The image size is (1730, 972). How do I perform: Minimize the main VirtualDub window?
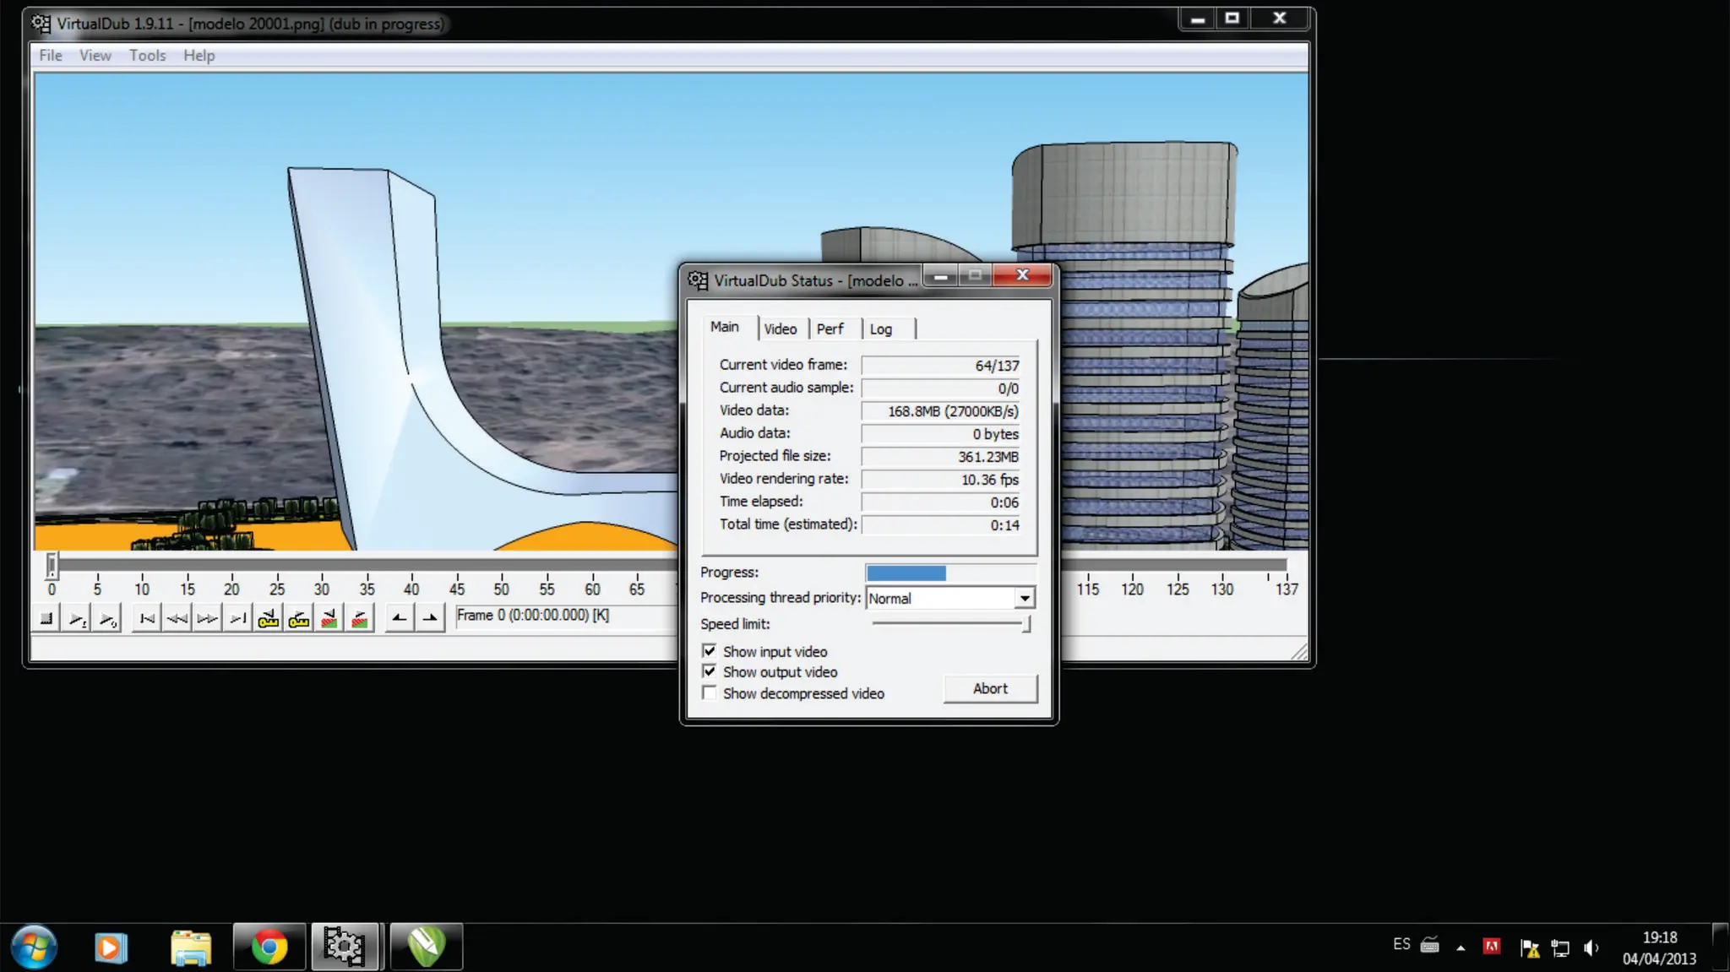tap(1198, 19)
